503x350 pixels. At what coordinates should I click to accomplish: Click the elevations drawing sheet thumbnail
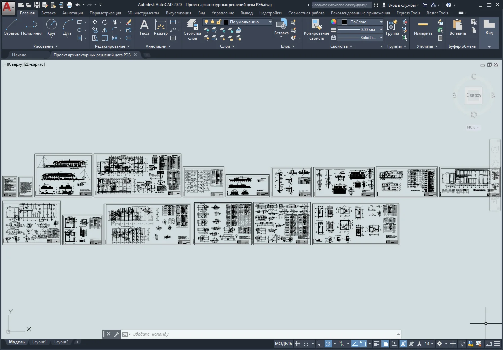pos(63,175)
